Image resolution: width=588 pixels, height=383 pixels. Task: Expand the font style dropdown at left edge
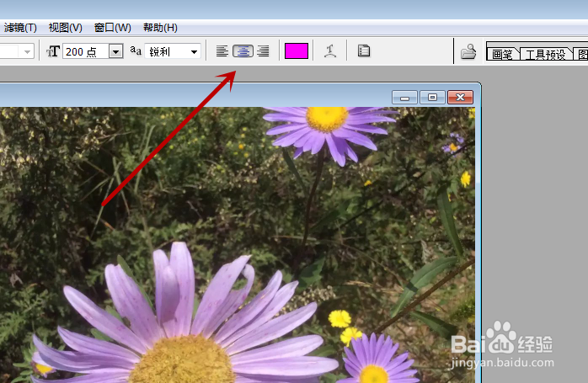pos(27,51)
